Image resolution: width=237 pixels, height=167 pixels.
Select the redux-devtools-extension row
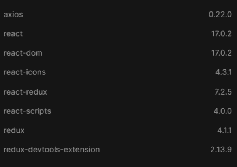[118, 150]
